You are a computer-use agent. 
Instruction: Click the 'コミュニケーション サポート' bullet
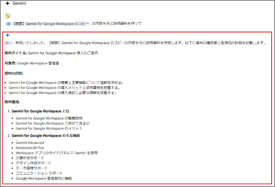(39, 173)
